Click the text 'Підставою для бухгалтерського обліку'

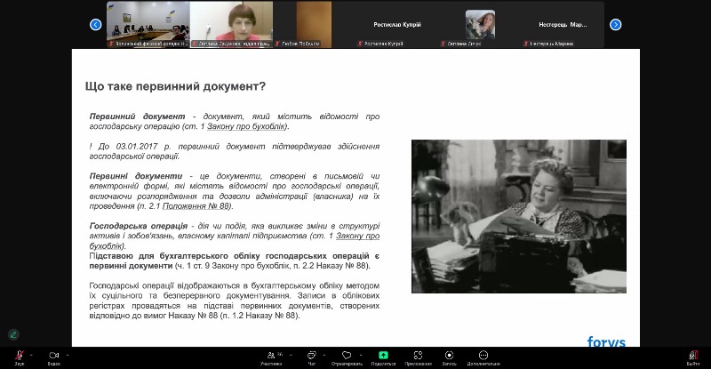click(175, 256)
